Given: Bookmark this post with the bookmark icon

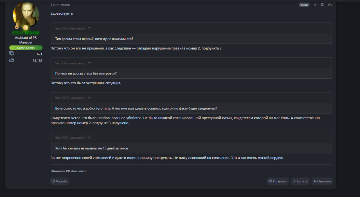Looking at the screenshot, I should tap(322, 5).
